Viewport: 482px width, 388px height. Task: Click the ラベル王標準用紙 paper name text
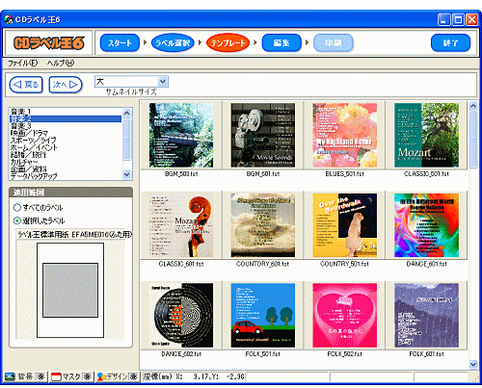pos(74,235)
